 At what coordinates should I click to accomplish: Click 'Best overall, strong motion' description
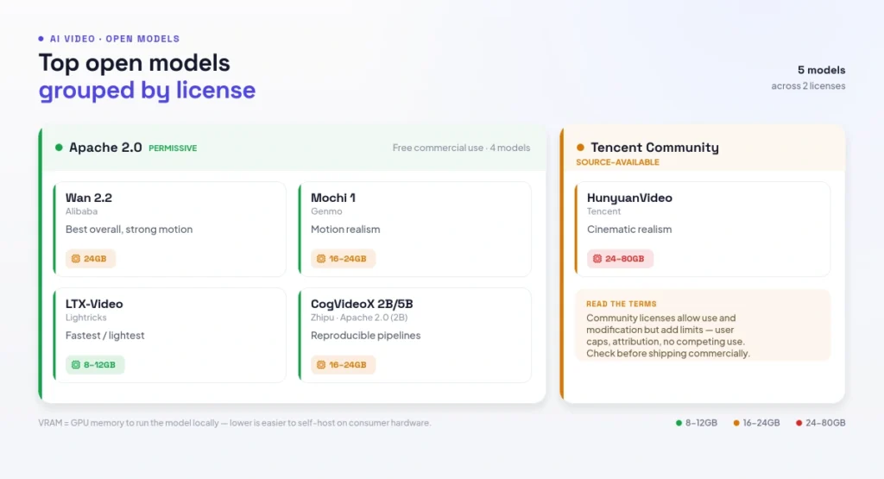[x=129, y=230]
